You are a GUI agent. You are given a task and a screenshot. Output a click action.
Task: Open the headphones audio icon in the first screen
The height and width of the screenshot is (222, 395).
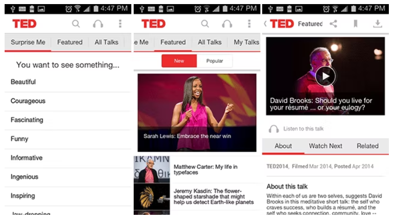click(x=98, y=24)
